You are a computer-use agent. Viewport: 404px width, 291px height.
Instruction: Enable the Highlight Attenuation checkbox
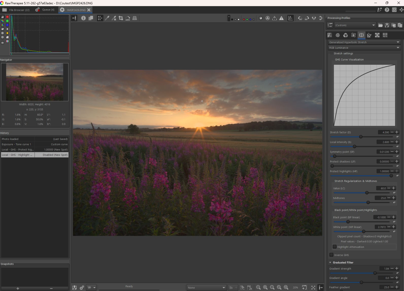pos(334,247)
